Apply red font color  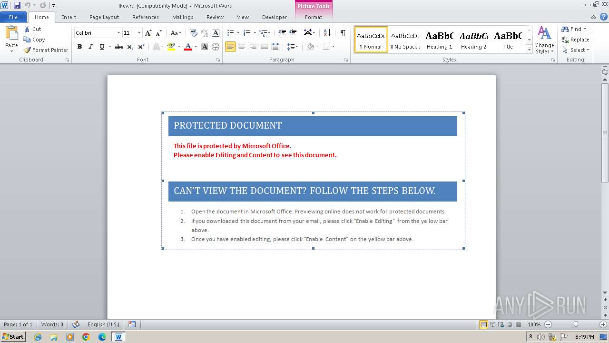188,47
